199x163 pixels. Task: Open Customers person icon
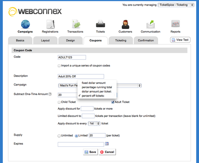[x=125, y=24]
